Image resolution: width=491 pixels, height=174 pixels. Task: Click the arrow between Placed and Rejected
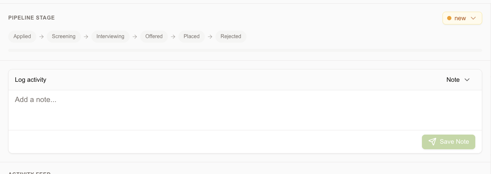click(210, 36)
